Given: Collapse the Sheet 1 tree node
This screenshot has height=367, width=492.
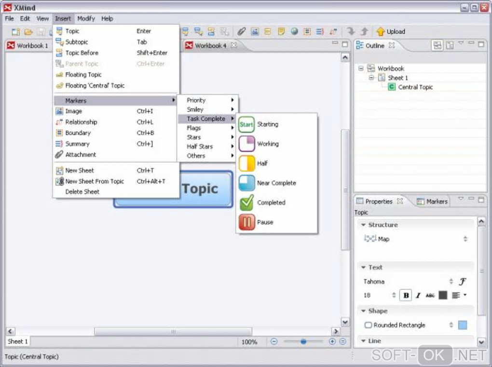Looking at the screenshot, I should pyautogui.click(x=371, y=78).
